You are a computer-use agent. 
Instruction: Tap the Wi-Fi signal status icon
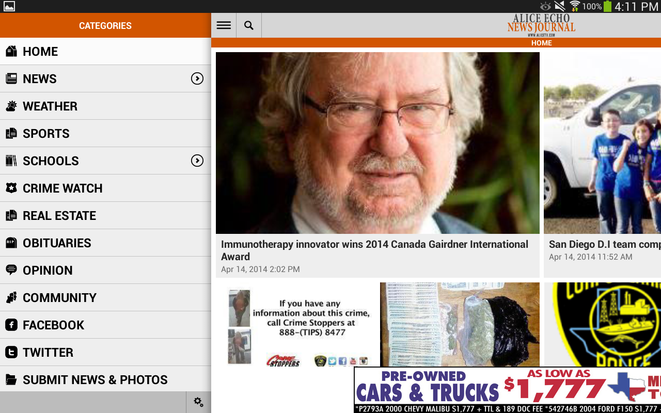(x=575, y=6)
